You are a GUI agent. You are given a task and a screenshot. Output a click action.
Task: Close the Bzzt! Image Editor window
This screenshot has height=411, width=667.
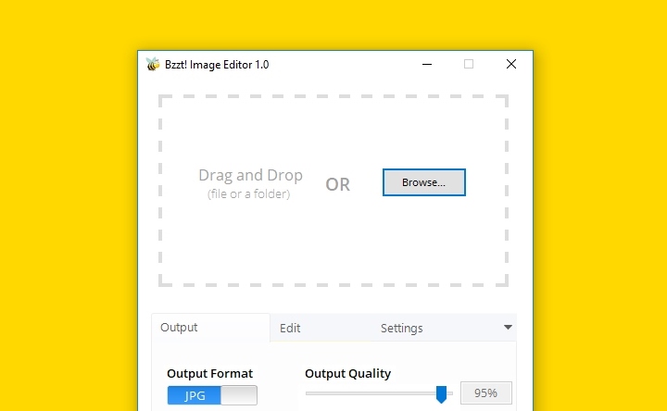(x=511, y=64)
